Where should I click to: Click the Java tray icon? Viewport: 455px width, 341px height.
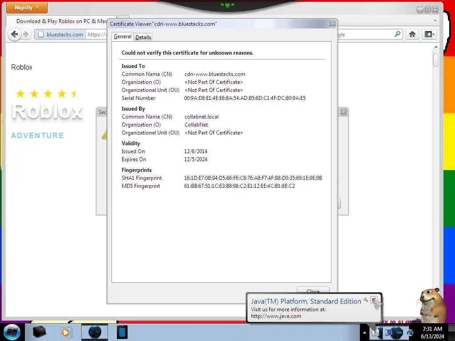click(x=375, y=333)
